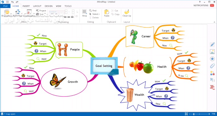Select the Health branch label

point(162,67)
